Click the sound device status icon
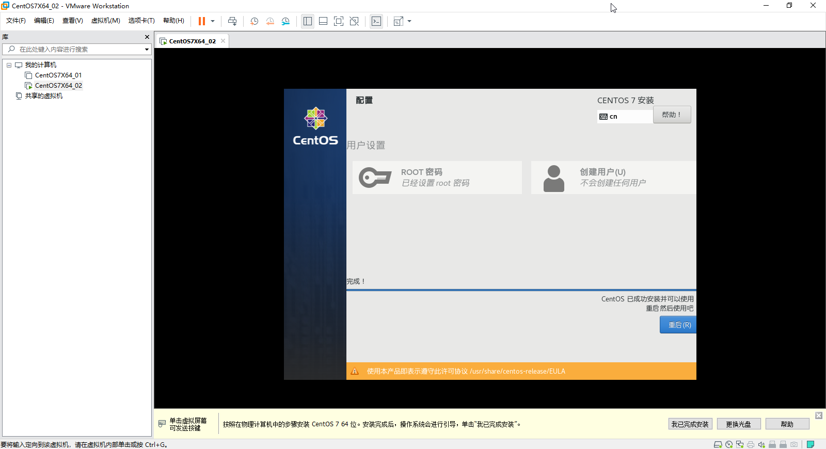Screen dimensions: 826x449 761,444
